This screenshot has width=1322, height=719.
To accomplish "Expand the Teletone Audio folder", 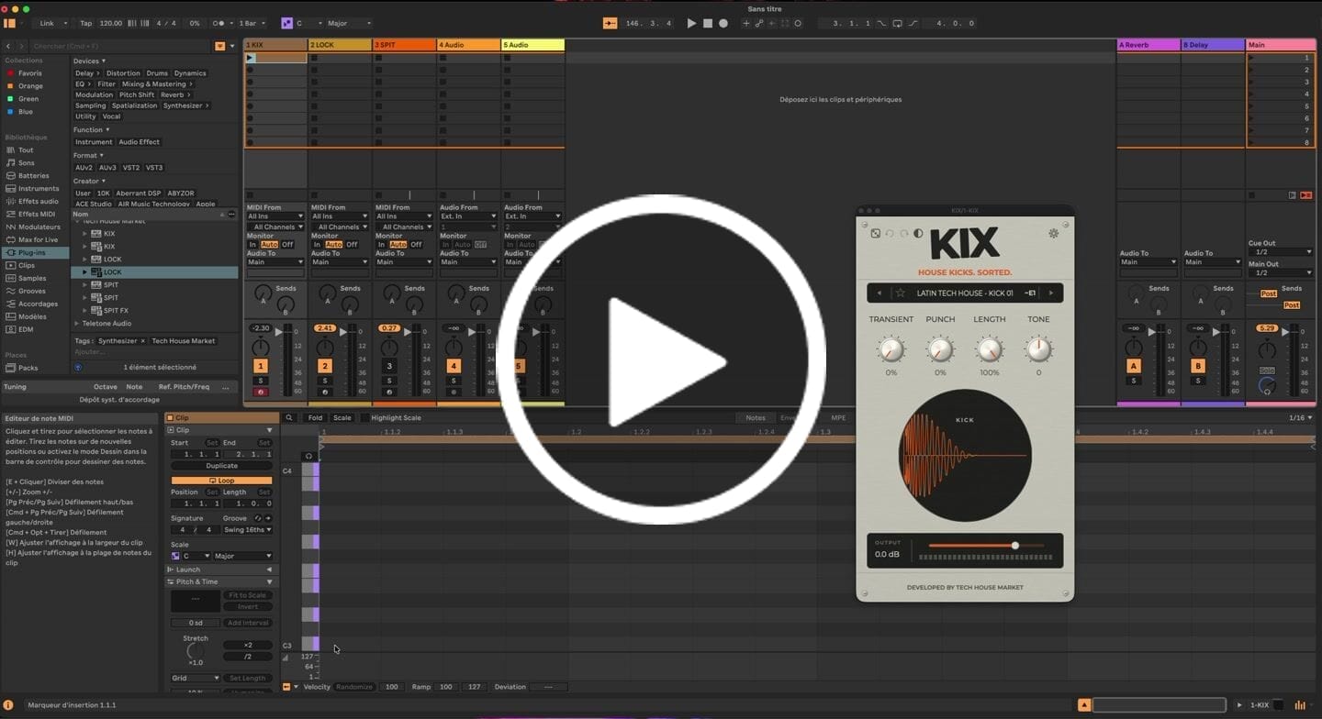I will click(x=77, y=323).
